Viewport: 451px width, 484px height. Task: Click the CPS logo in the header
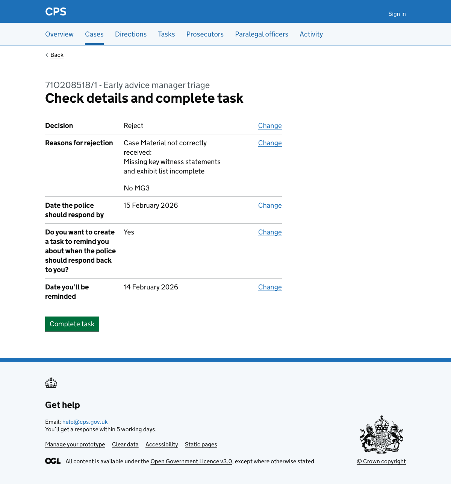pos(56,11)
